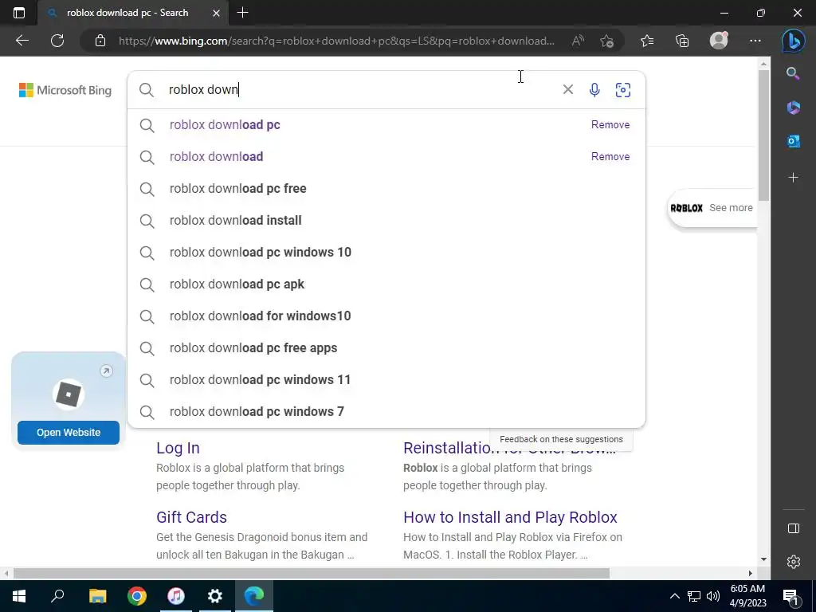Choose suggestion roblox download pc free apps

pos(386,347)
